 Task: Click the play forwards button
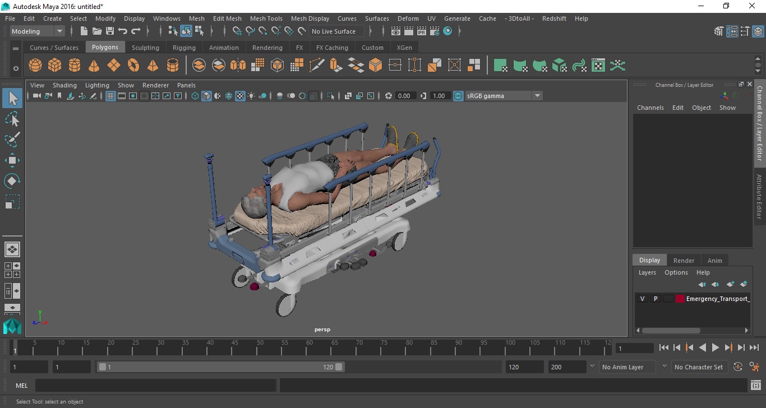(715, 347)
